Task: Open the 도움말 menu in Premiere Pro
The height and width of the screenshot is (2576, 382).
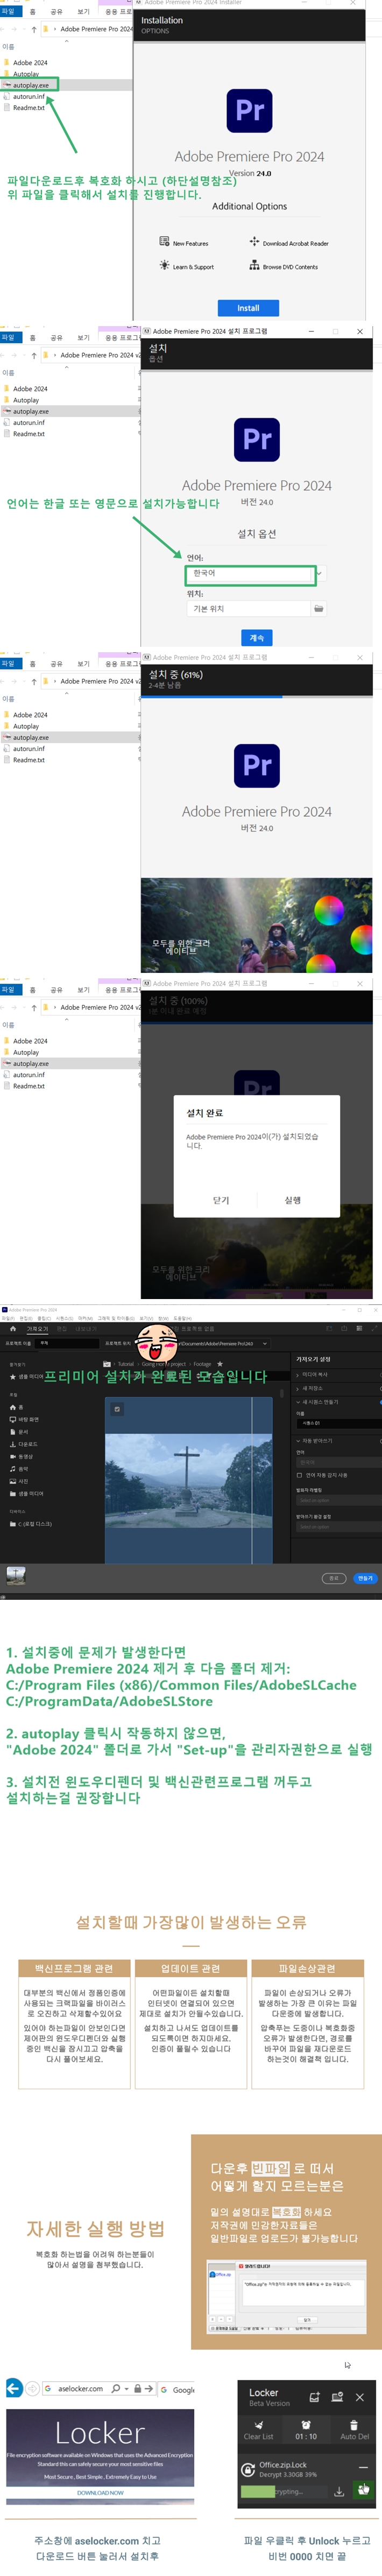Action: [x=181, y=1318]
